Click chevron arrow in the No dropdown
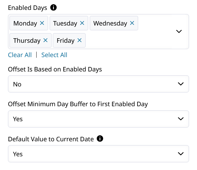The height and width of the screenshot is (170, 197). point(181,84)
